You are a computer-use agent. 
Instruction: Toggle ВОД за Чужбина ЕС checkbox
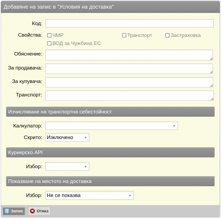pyautogui.click(x=49, y=43)
